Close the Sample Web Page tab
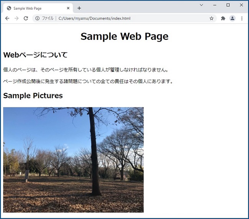This screenshot has height=219, width=249. tap(68, 8)
